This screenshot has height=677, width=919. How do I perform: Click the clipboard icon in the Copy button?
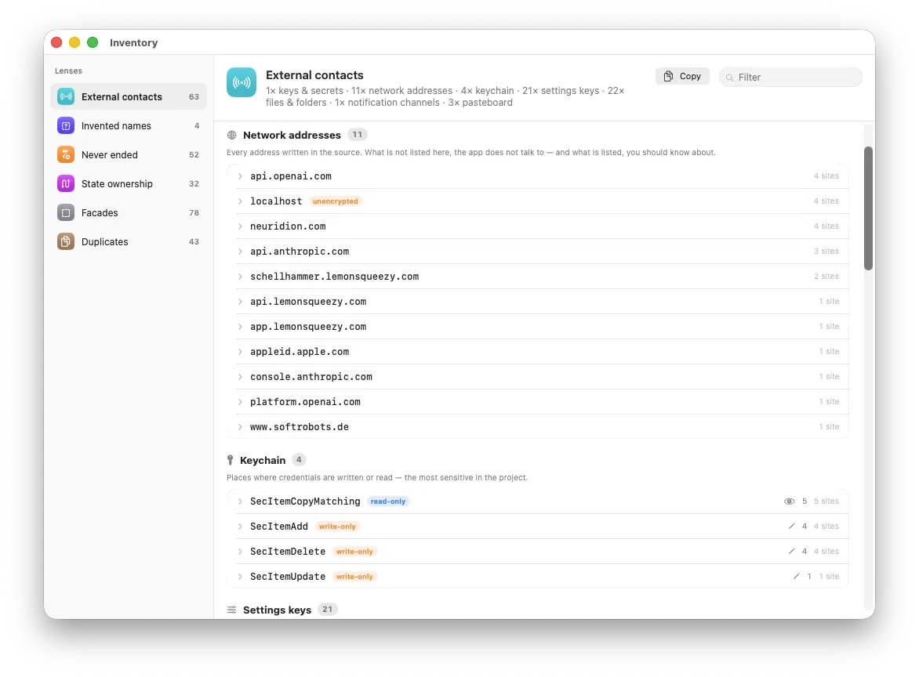668,76
